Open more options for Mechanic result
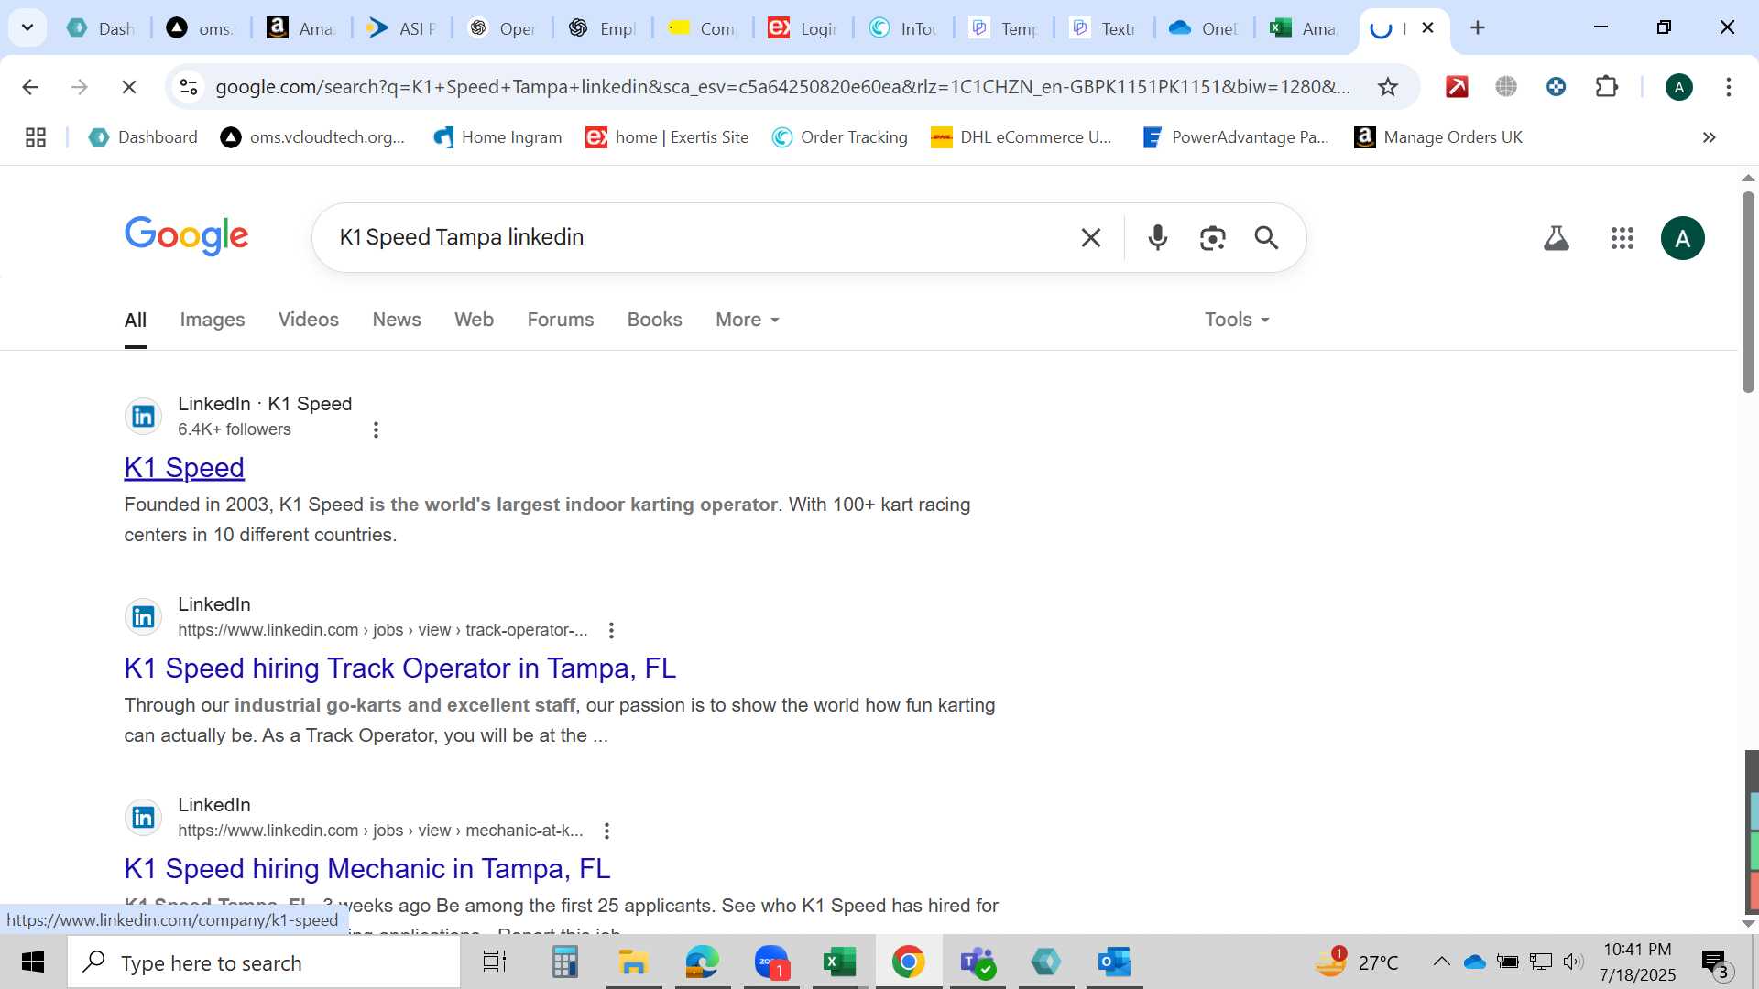The image size is (1759, 989). point(606,831)
